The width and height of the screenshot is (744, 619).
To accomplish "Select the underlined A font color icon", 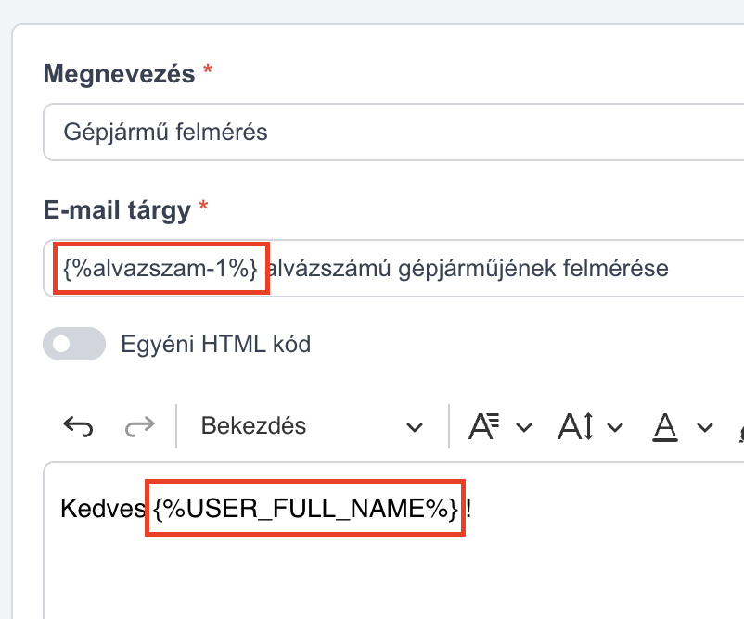I will 665,426.
